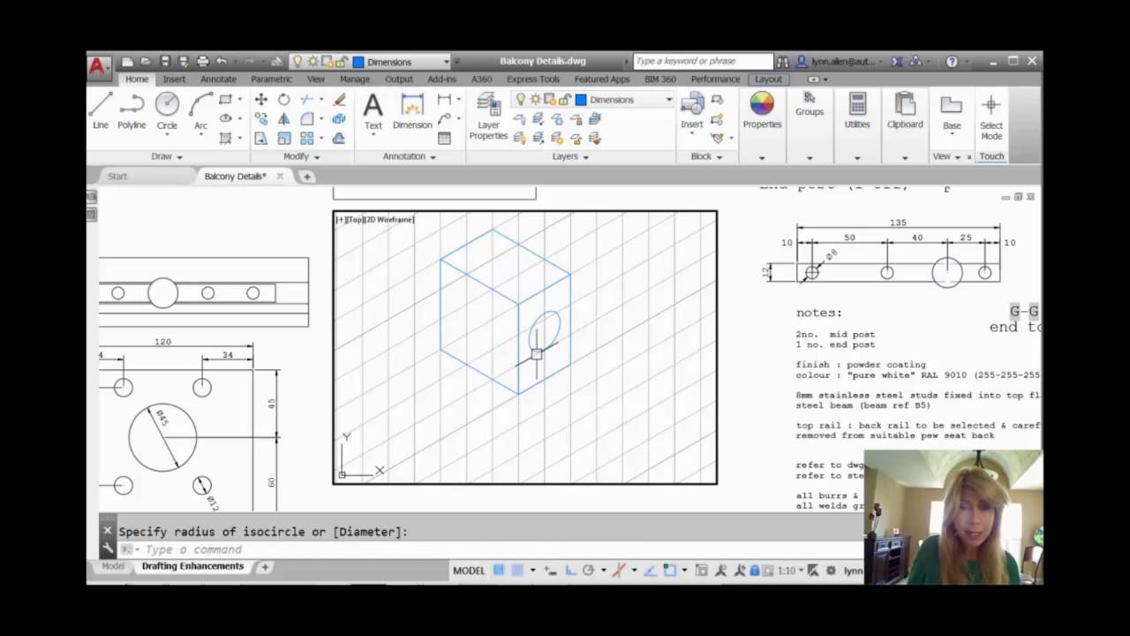The image size is (1130, 636).
Task: Select the Array tool in Modify panel
Action: [307, 139]
